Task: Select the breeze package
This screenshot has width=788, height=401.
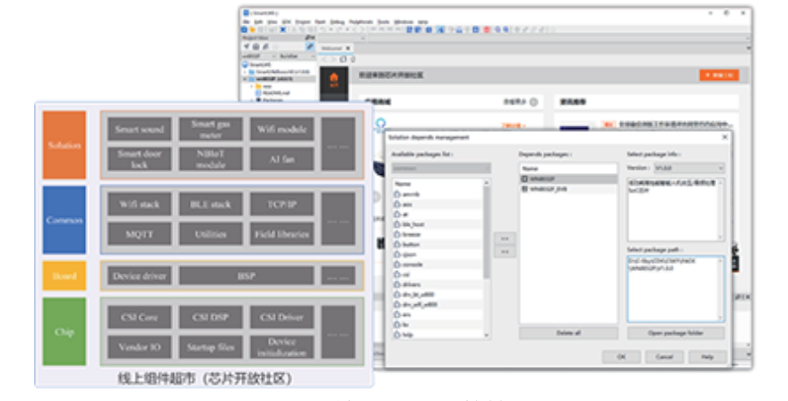Action: (437, 234)
